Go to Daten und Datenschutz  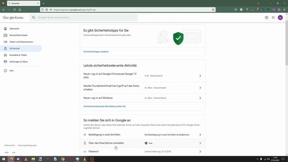click(x=21, y=42)
